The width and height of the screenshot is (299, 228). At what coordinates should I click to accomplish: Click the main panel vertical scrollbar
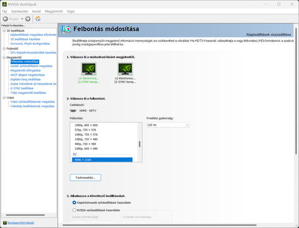click(x=296, y=91)
